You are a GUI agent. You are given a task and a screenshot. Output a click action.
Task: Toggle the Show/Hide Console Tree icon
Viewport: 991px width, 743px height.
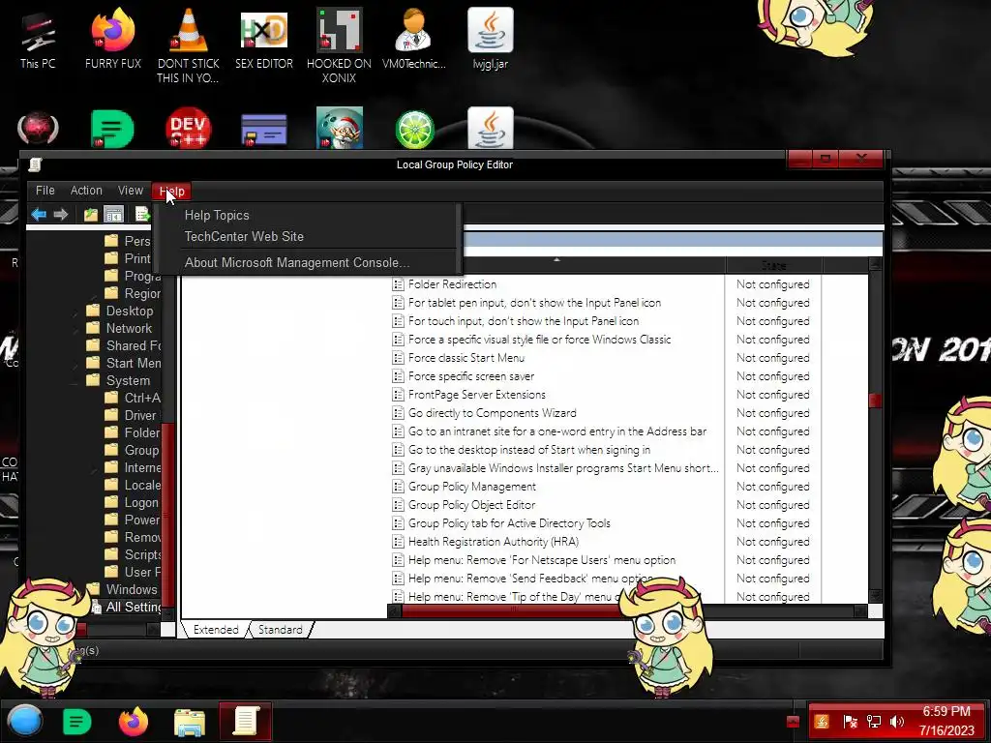click(x=114, y=215)
